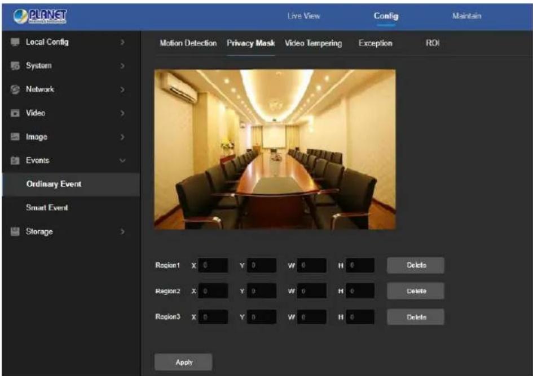Apply the privacy mask settings
The width and height of the screenshot is (533, 376).
[183, 362]
